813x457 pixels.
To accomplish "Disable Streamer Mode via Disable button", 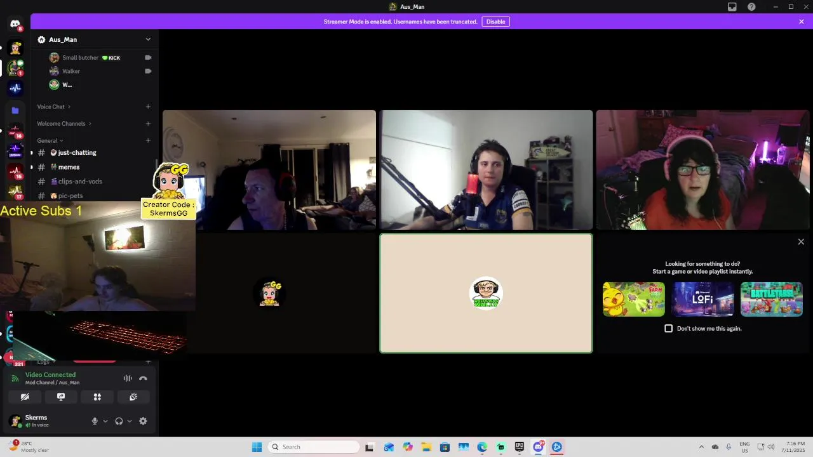I will coord(495,22).
